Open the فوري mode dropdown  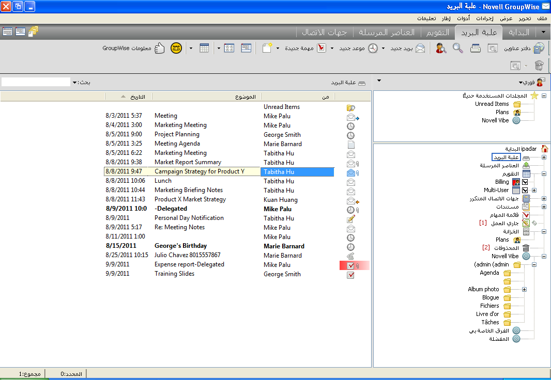point(521,83)
